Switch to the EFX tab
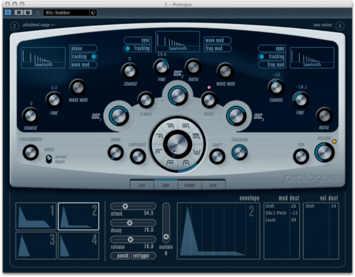The width and height of the screenshot is (355, 277). pos(213,186)
